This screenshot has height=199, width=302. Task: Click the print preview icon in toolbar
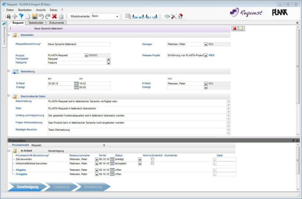pos(61,16)
